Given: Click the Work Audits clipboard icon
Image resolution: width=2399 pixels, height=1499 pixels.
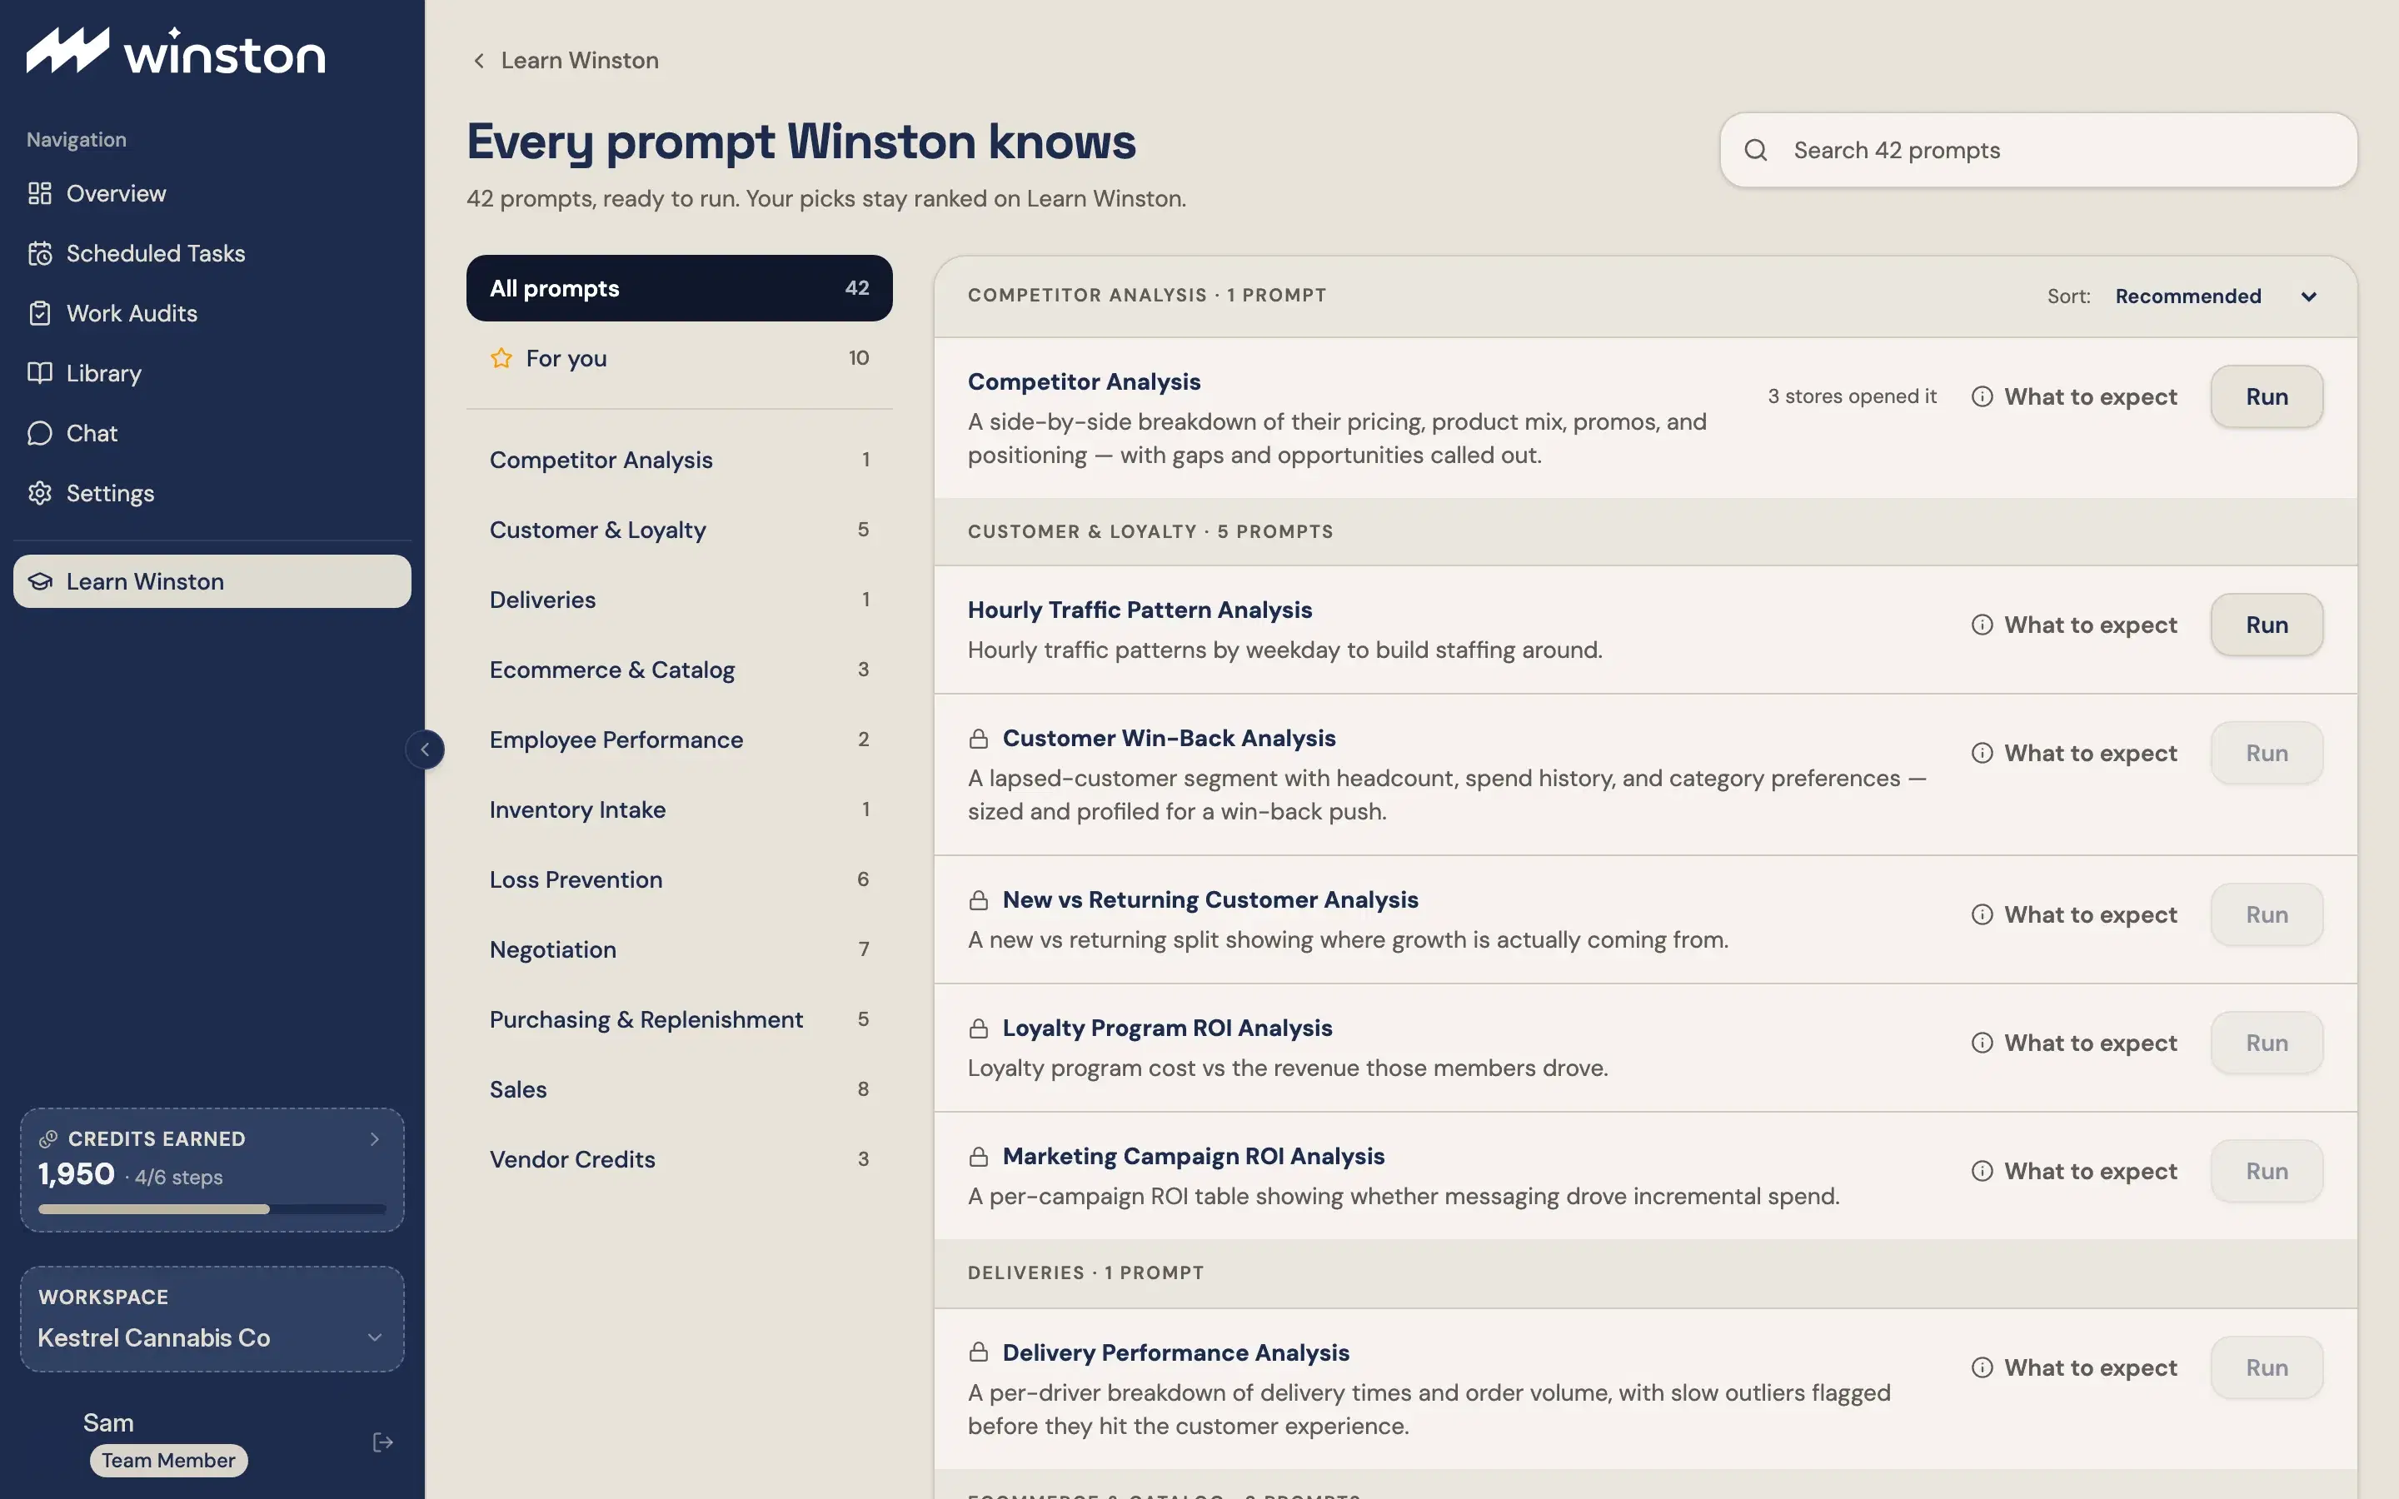Looking at the screenshot, I should pyautogui.click(x=40, y=313).
